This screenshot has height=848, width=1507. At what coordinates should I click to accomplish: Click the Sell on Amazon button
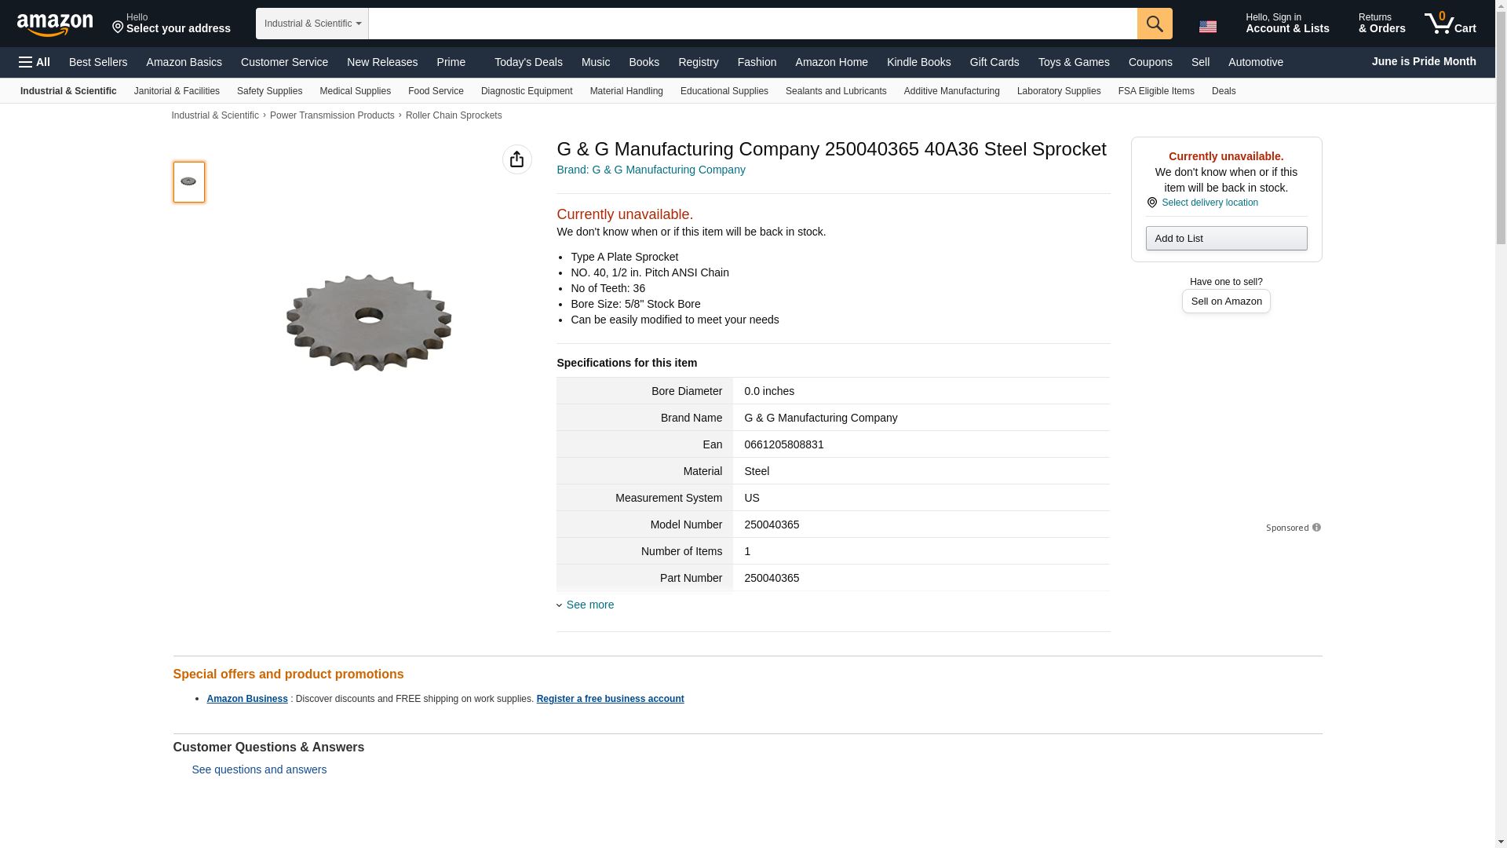(1226, 302)
